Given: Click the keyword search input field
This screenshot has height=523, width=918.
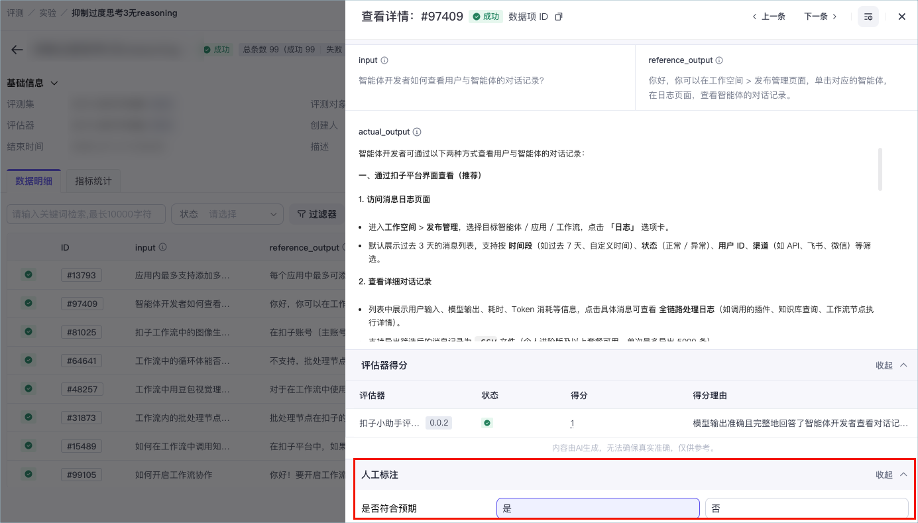Looking at the screenshot, I should tap(86, 214).
